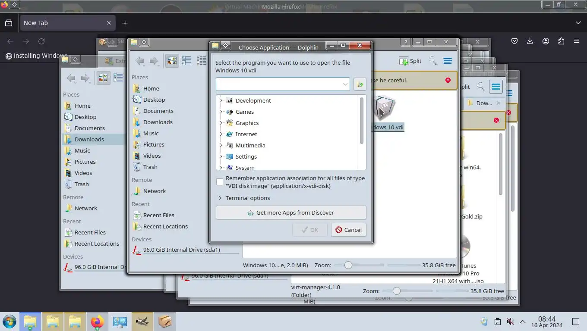Reload the Firefox page
The height and width of the screenshot is (331, 587).
(41, 41)
